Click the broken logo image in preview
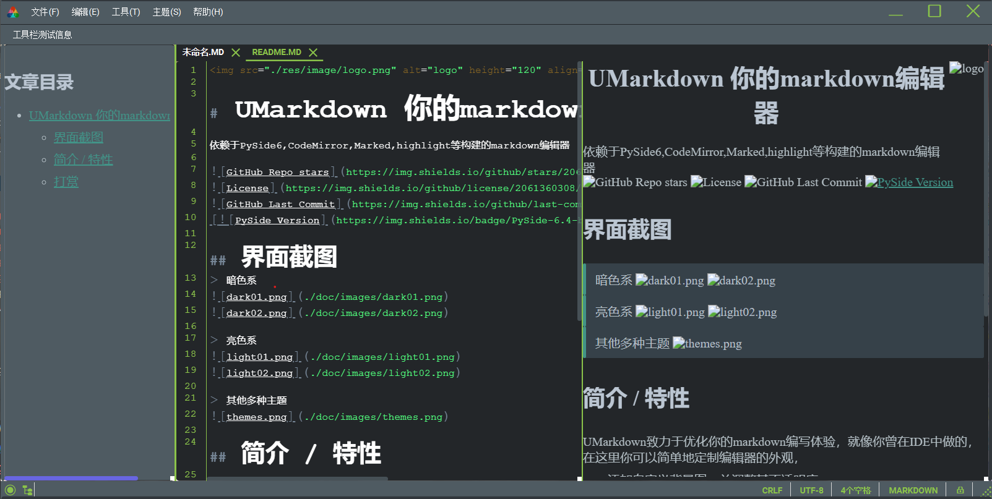The image size is (992, 499). 967,69
